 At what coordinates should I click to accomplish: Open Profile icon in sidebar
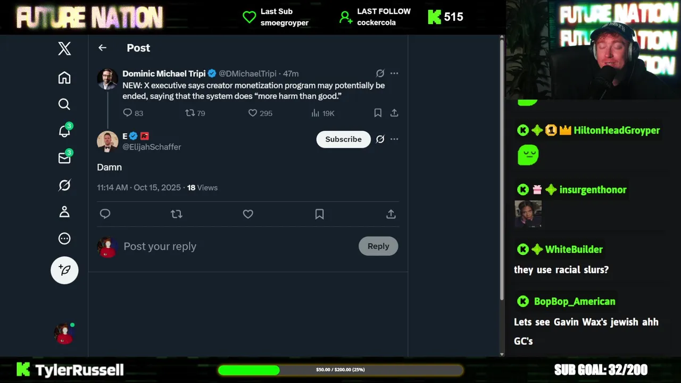tap(64, 212)
